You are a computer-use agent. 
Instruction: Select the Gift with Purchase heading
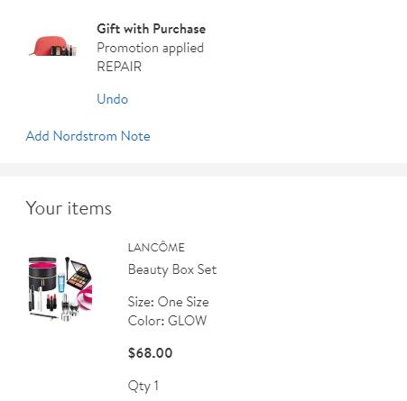tap(152, 29)
